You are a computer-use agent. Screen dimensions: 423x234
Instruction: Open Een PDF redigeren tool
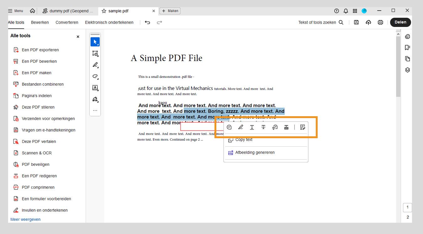(39, 176)
